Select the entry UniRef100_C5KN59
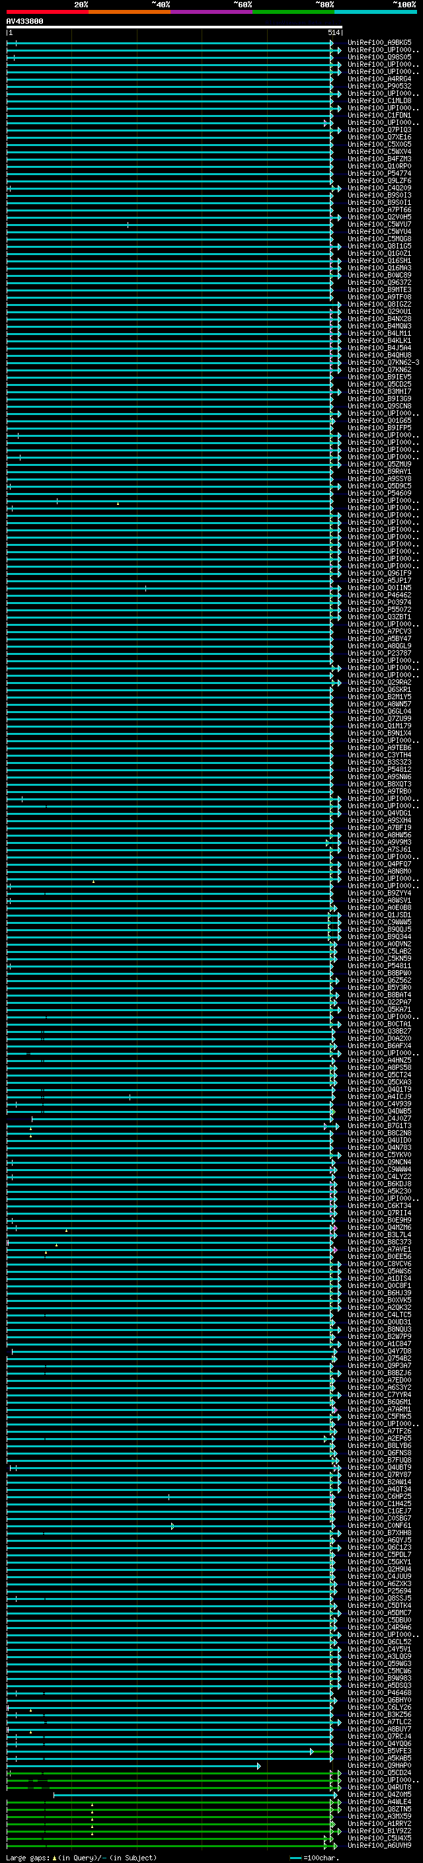Screen dimensions: 423x1863 coord(379,958)
